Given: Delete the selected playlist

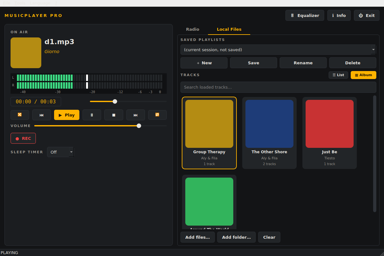Looking at the screenshot, I should (x=353, y=63).
